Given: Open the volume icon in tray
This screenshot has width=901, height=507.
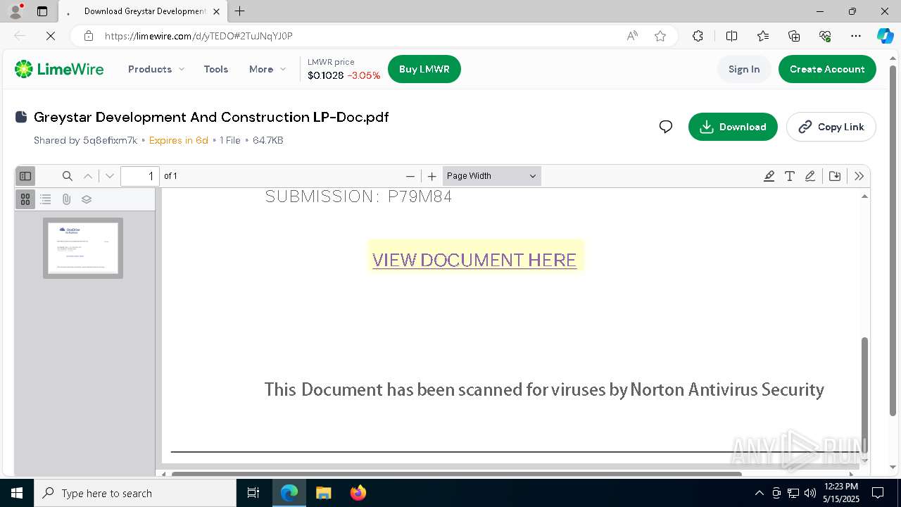Looking at the screenshot, I should [x=809, y=493].
